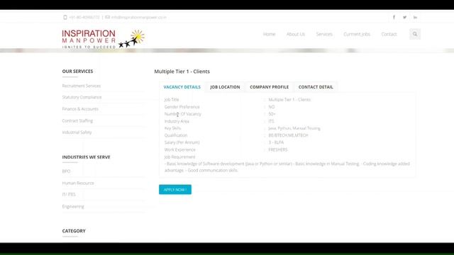Open Current Jobs menu item
This screenshot has height=255, width=454.
point(357,34)
